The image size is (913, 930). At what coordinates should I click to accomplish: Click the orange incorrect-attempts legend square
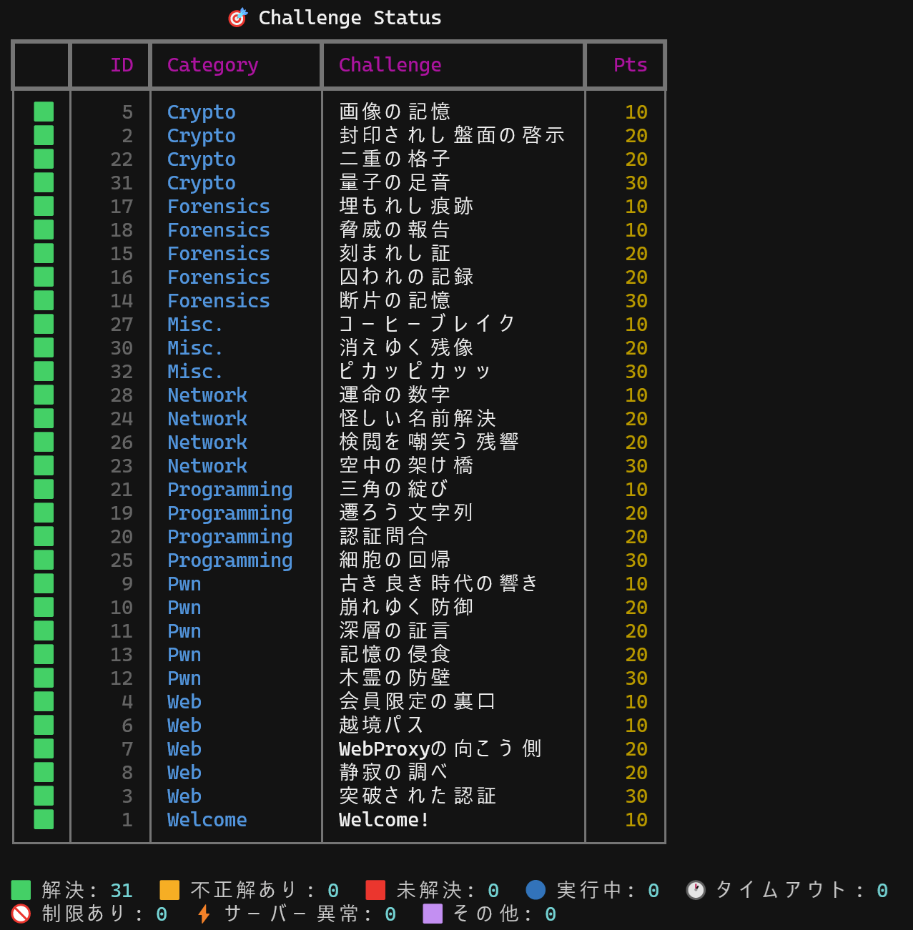(x=169, y=890)
